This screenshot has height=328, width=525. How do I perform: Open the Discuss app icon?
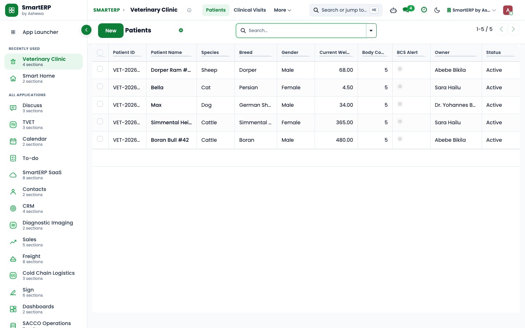[13, 108]
